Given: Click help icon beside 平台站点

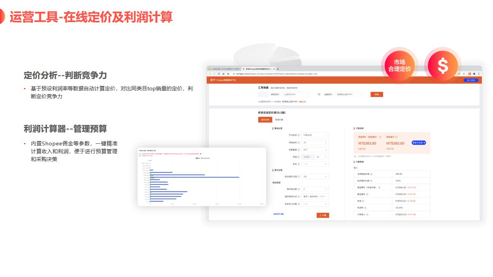Looking at the screenshot, I should (299, 135).
